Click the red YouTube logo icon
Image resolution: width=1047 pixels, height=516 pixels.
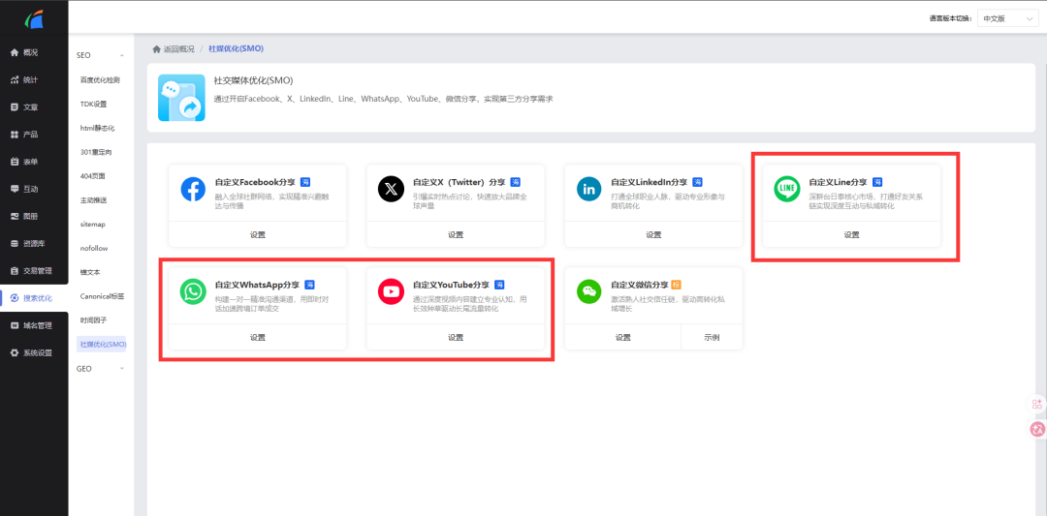tap(392, 291)
